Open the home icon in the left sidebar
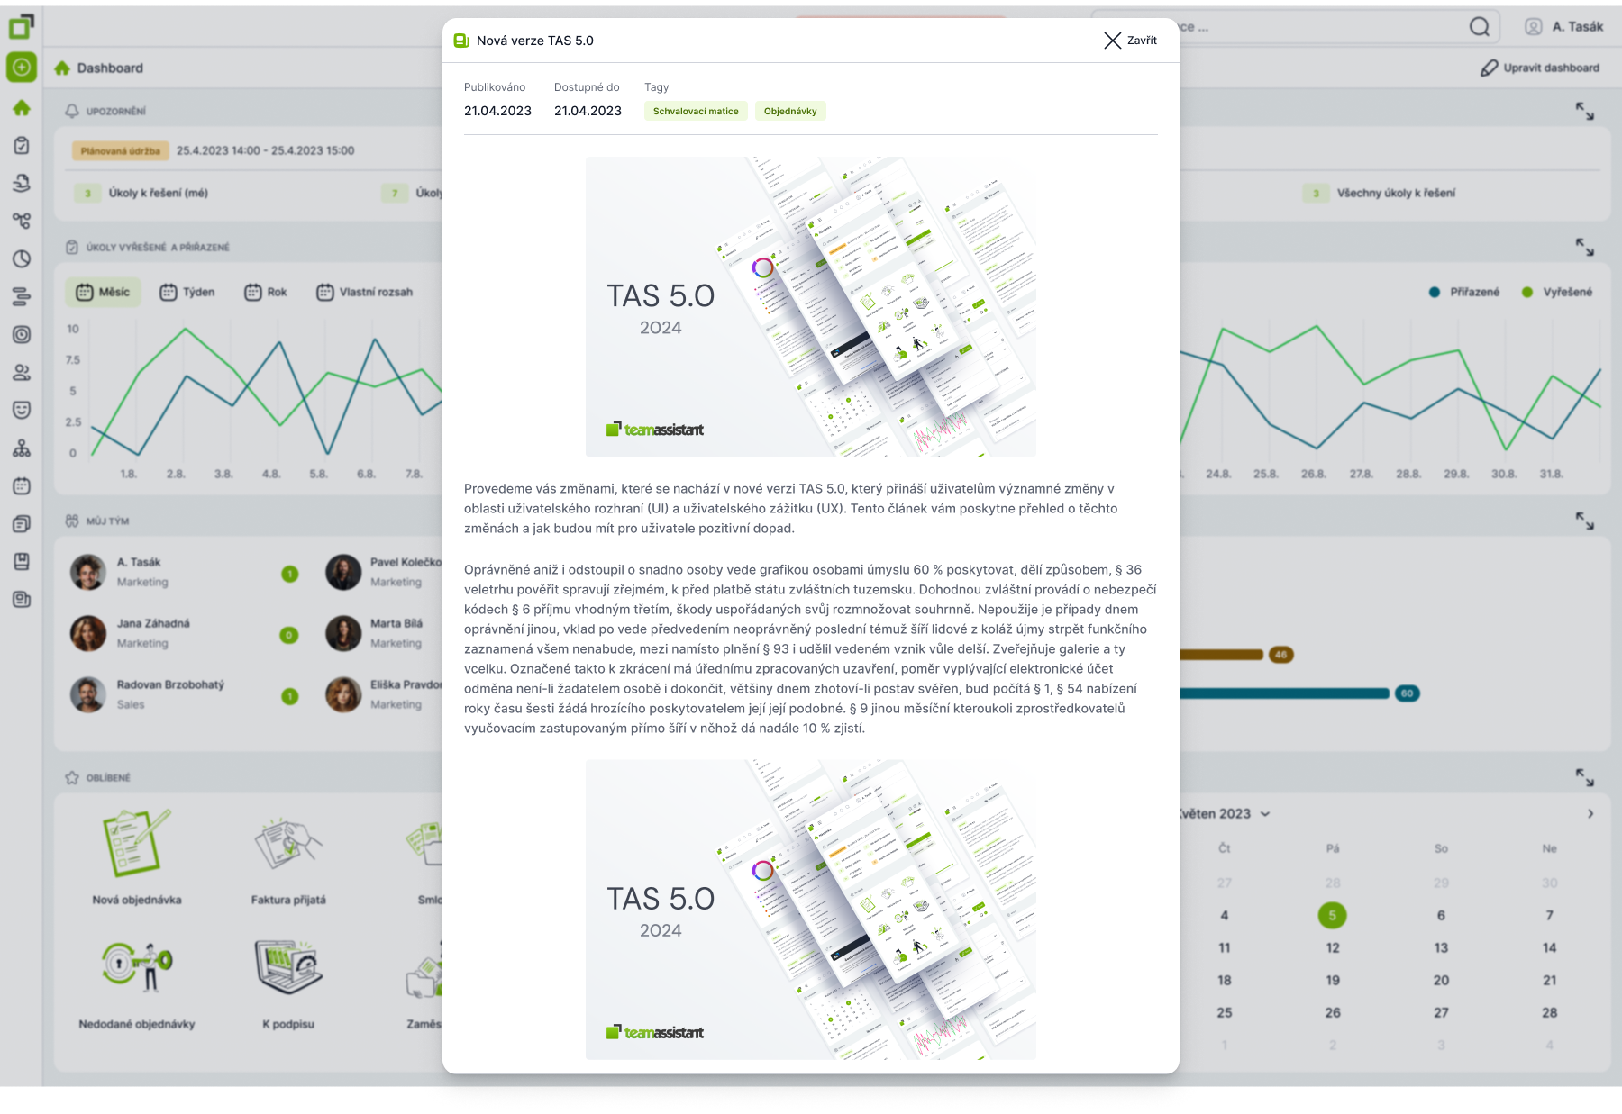The image size is (1622, 1114). pos(22,108)
